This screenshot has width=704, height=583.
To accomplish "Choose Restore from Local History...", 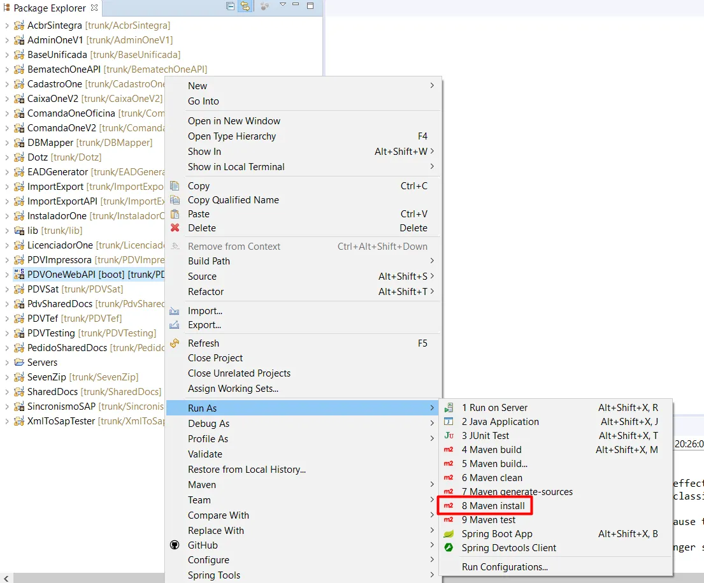I will tap(303, 470).
